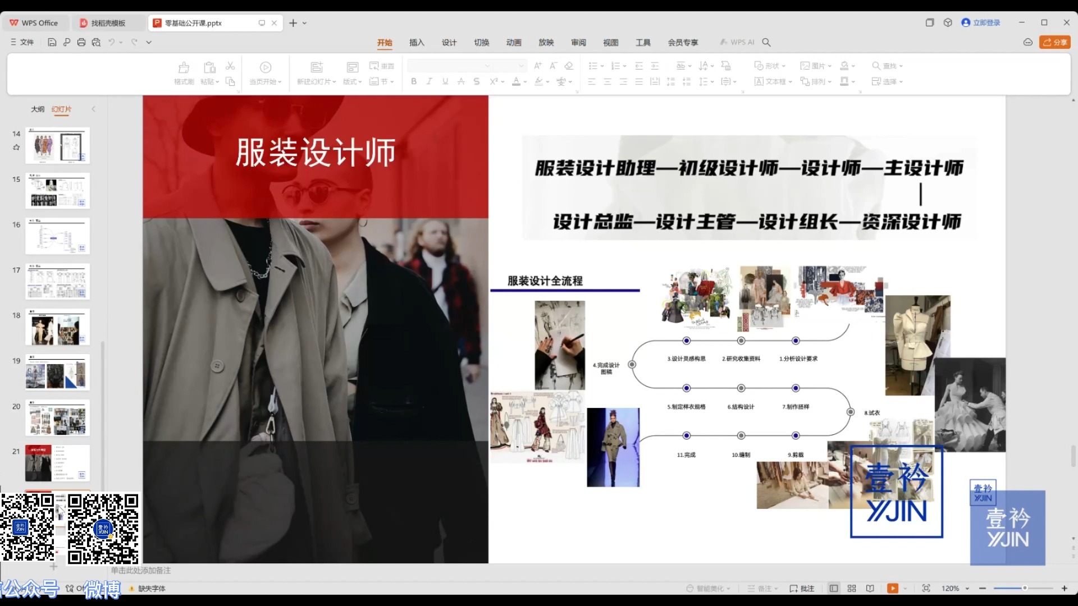Click the Format Painter (格式刷) icon

[x=184, y=68]
